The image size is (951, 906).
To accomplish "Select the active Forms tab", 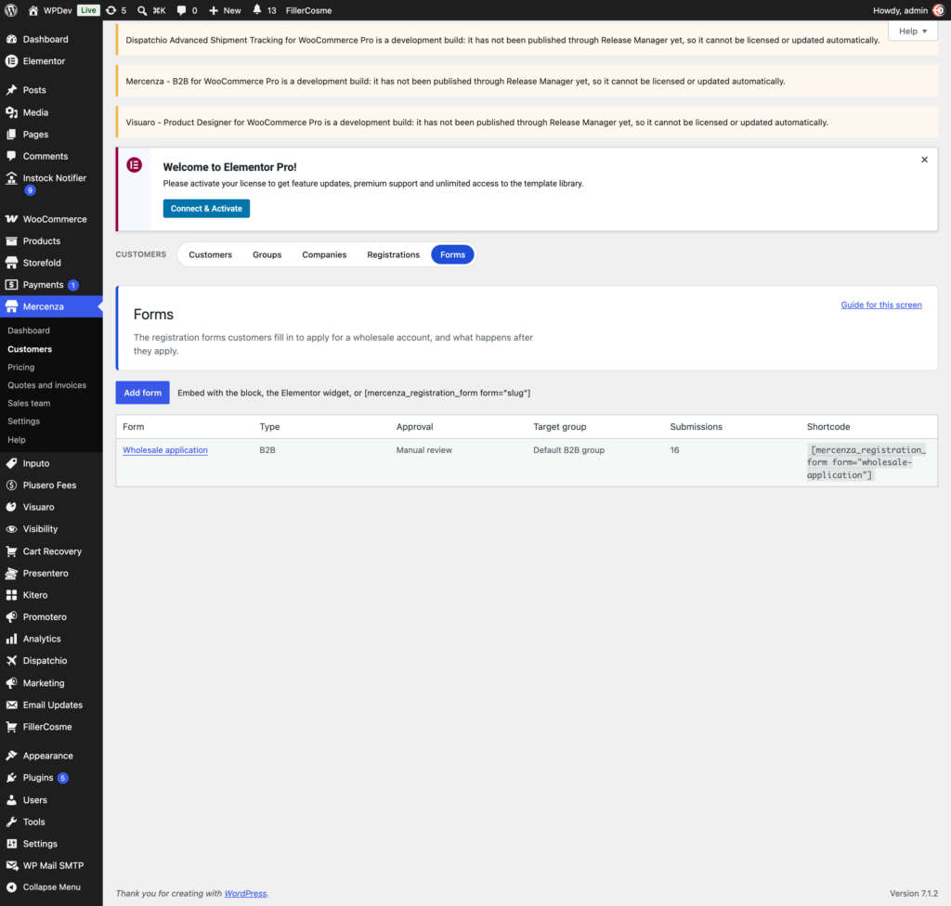I will [452, 254].
